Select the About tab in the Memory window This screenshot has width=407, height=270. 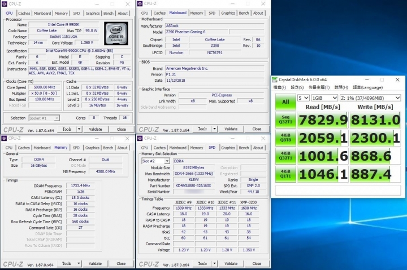(122, 148)
